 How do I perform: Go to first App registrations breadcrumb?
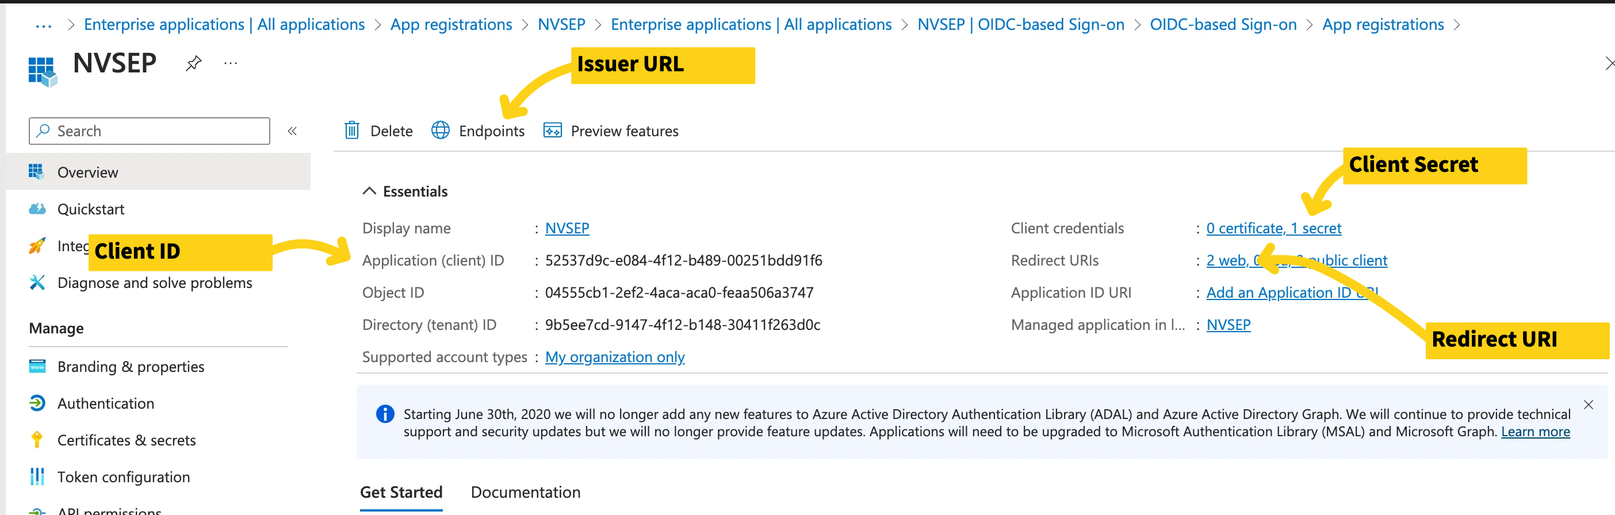[x=451, y=25]
